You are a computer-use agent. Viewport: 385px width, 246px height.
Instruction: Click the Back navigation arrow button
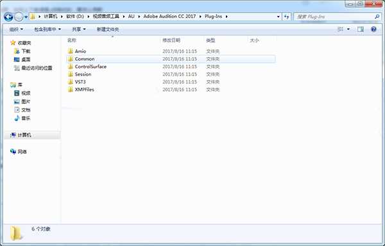pyautogui.click(x=8, y=17)
